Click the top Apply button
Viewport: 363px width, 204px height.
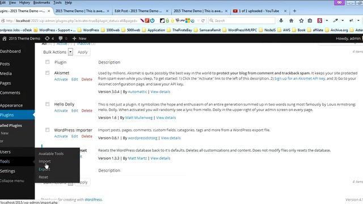(83, 52)
